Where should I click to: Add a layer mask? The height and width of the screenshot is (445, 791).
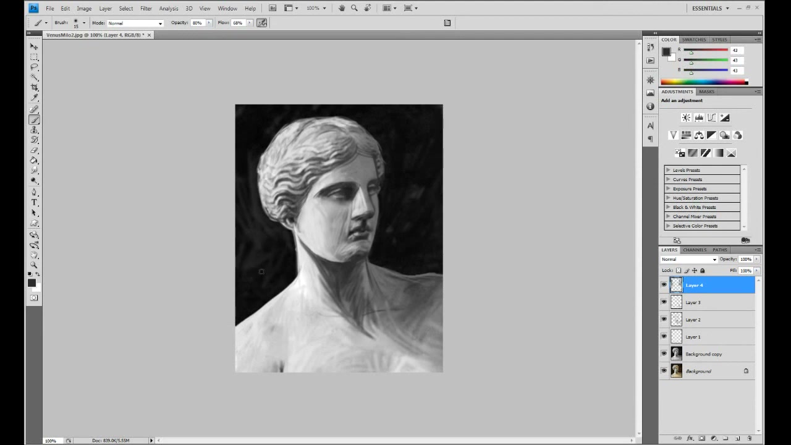[702, 438]
